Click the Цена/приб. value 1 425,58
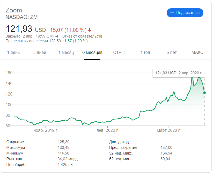 [65, 165]
